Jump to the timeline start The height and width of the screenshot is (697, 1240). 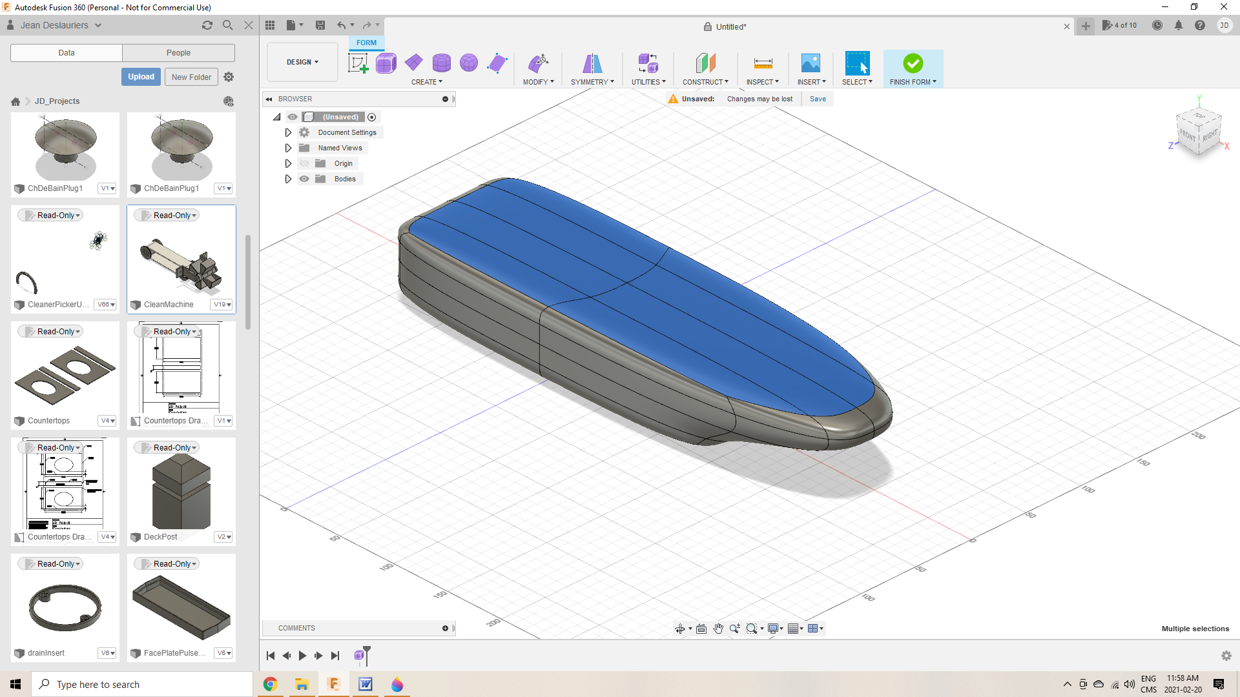[271, 656]
